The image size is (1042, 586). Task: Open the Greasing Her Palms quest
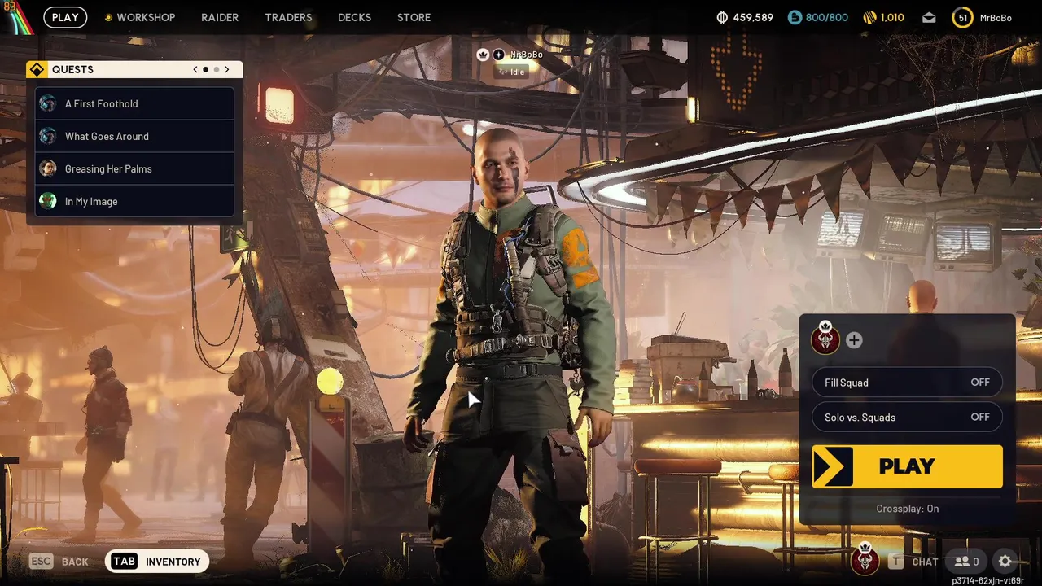click(134, 168)
